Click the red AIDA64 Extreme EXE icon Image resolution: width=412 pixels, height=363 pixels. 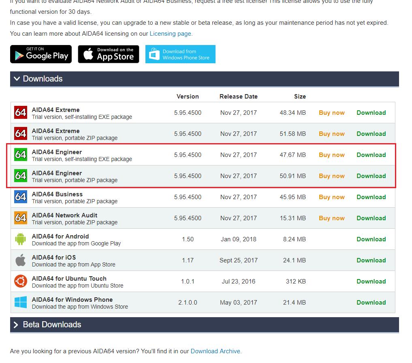pos(20,112)
